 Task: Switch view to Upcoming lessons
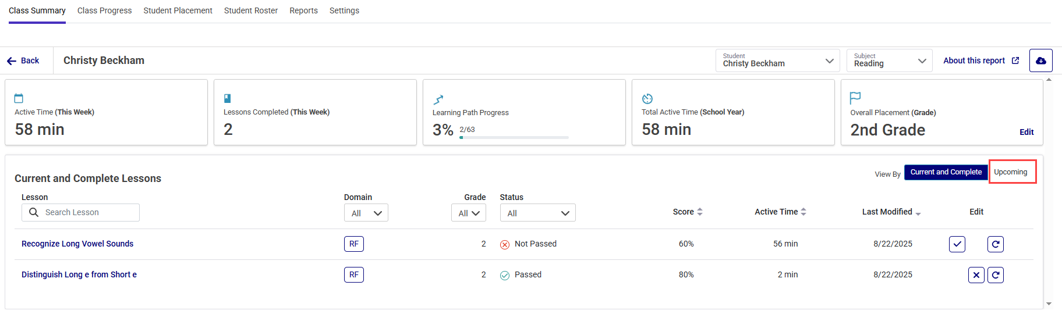pos(1012,172)
